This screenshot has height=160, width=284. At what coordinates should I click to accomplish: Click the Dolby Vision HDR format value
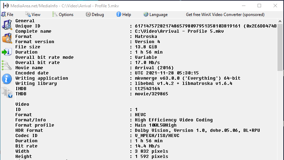[x=197, y=130]
